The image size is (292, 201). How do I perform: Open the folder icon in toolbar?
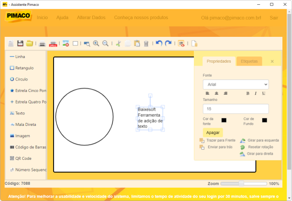[x=29, y=44]
